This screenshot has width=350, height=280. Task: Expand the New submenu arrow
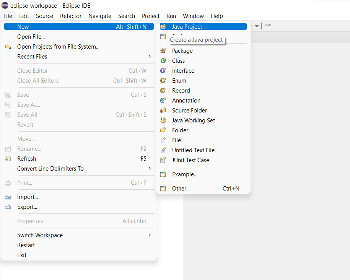pyautogui.click(x=150, y=26)
